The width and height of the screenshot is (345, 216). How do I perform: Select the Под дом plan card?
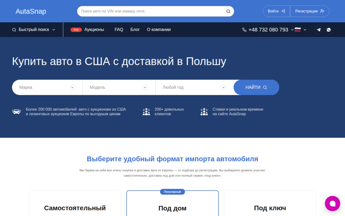click(x=172, y=204)
